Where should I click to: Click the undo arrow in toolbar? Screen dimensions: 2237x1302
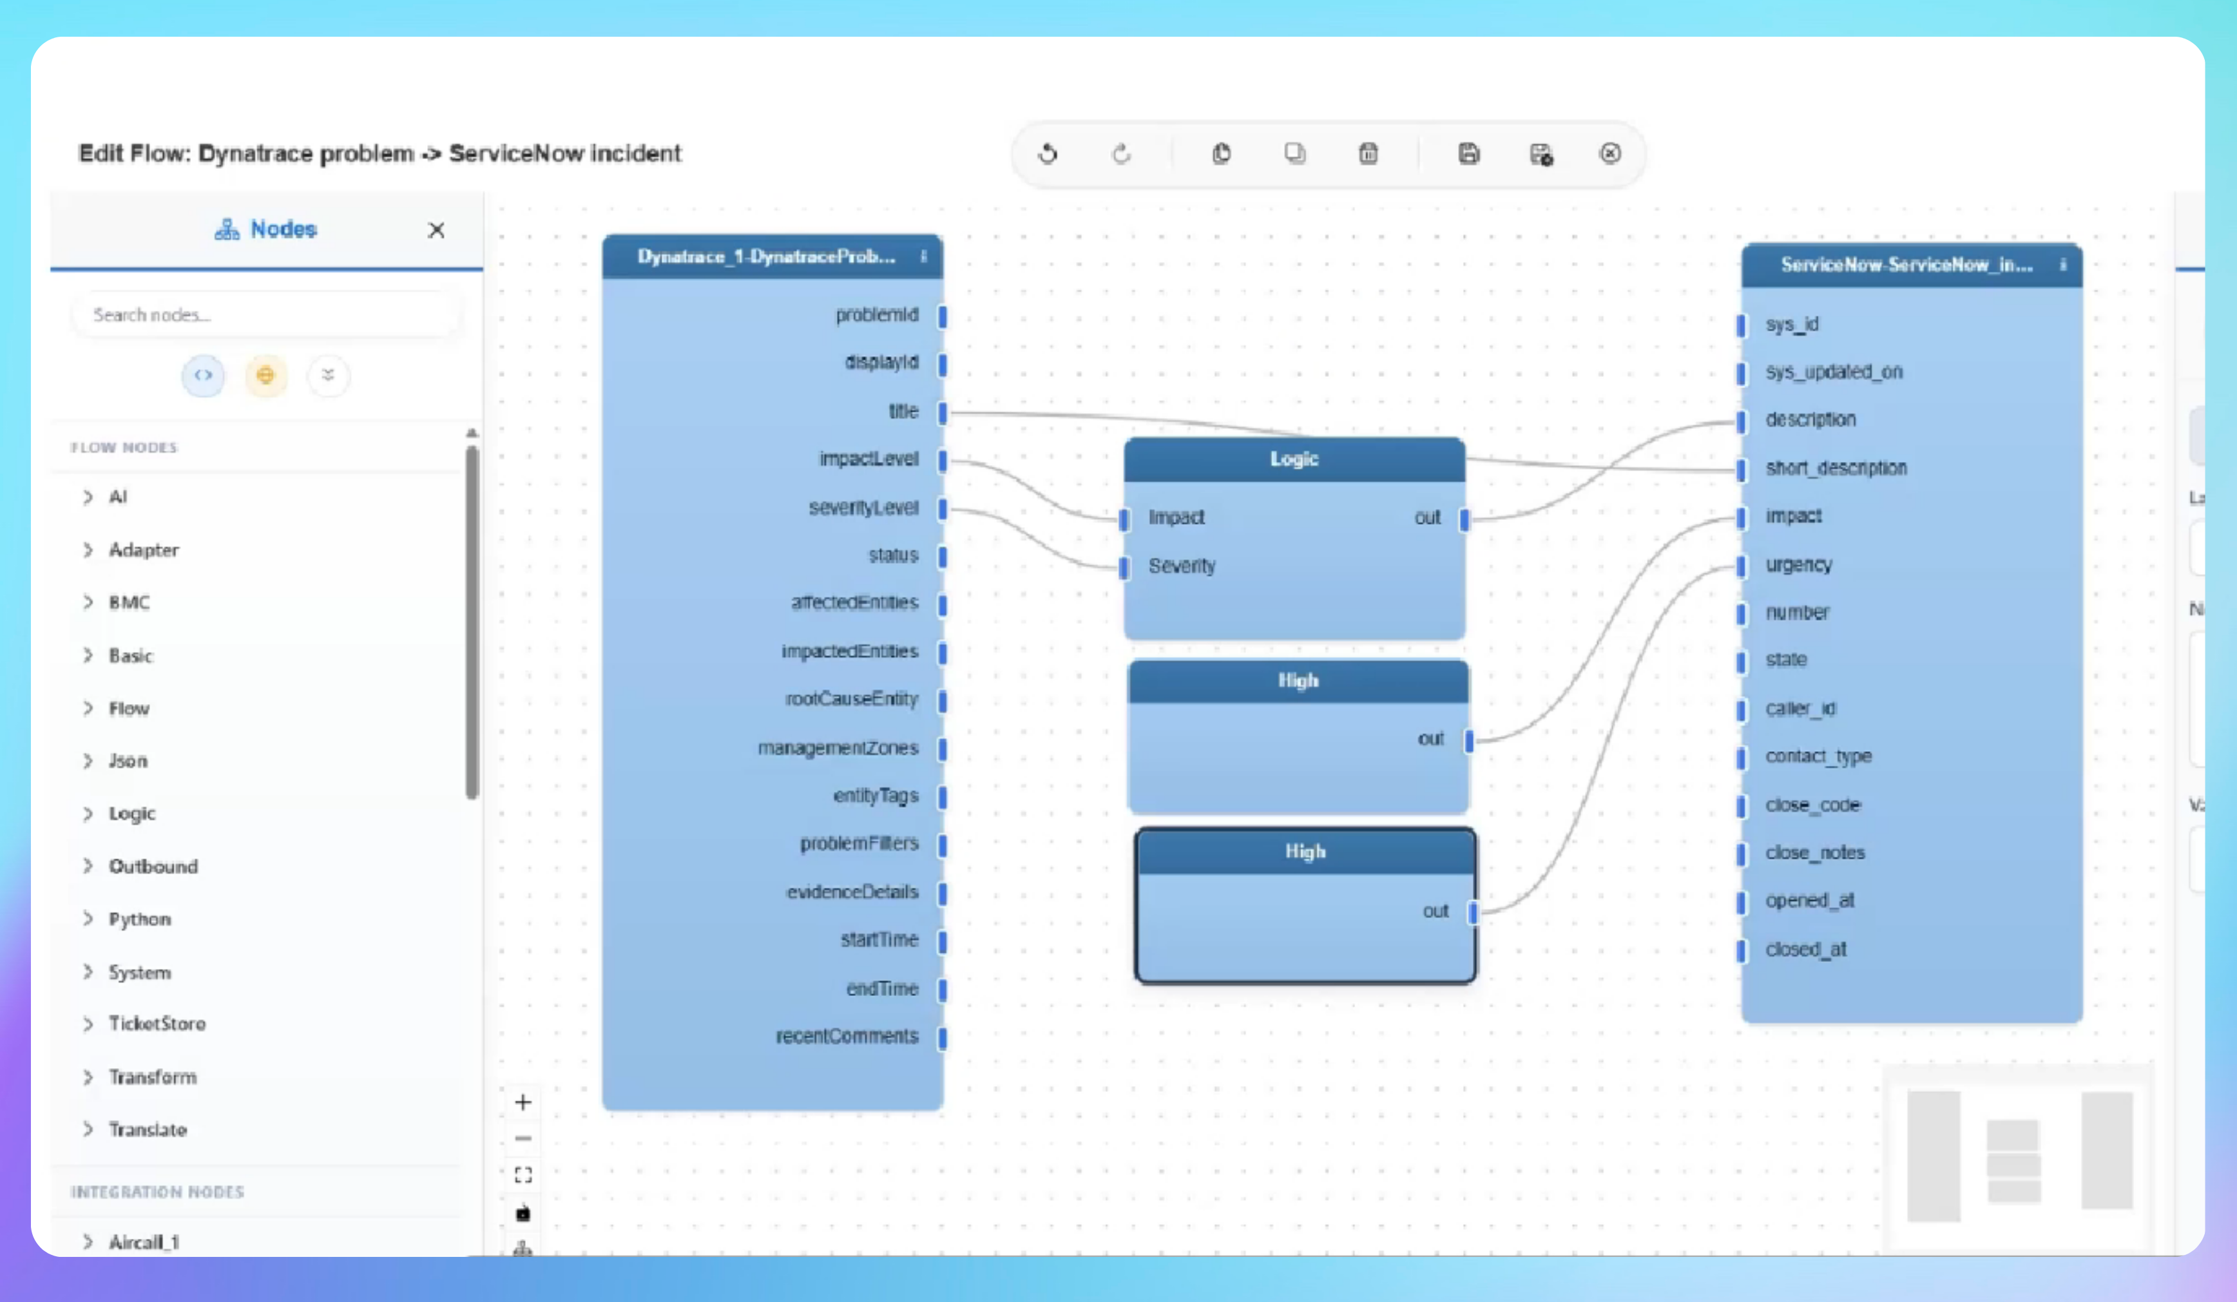pos(1048,153)
